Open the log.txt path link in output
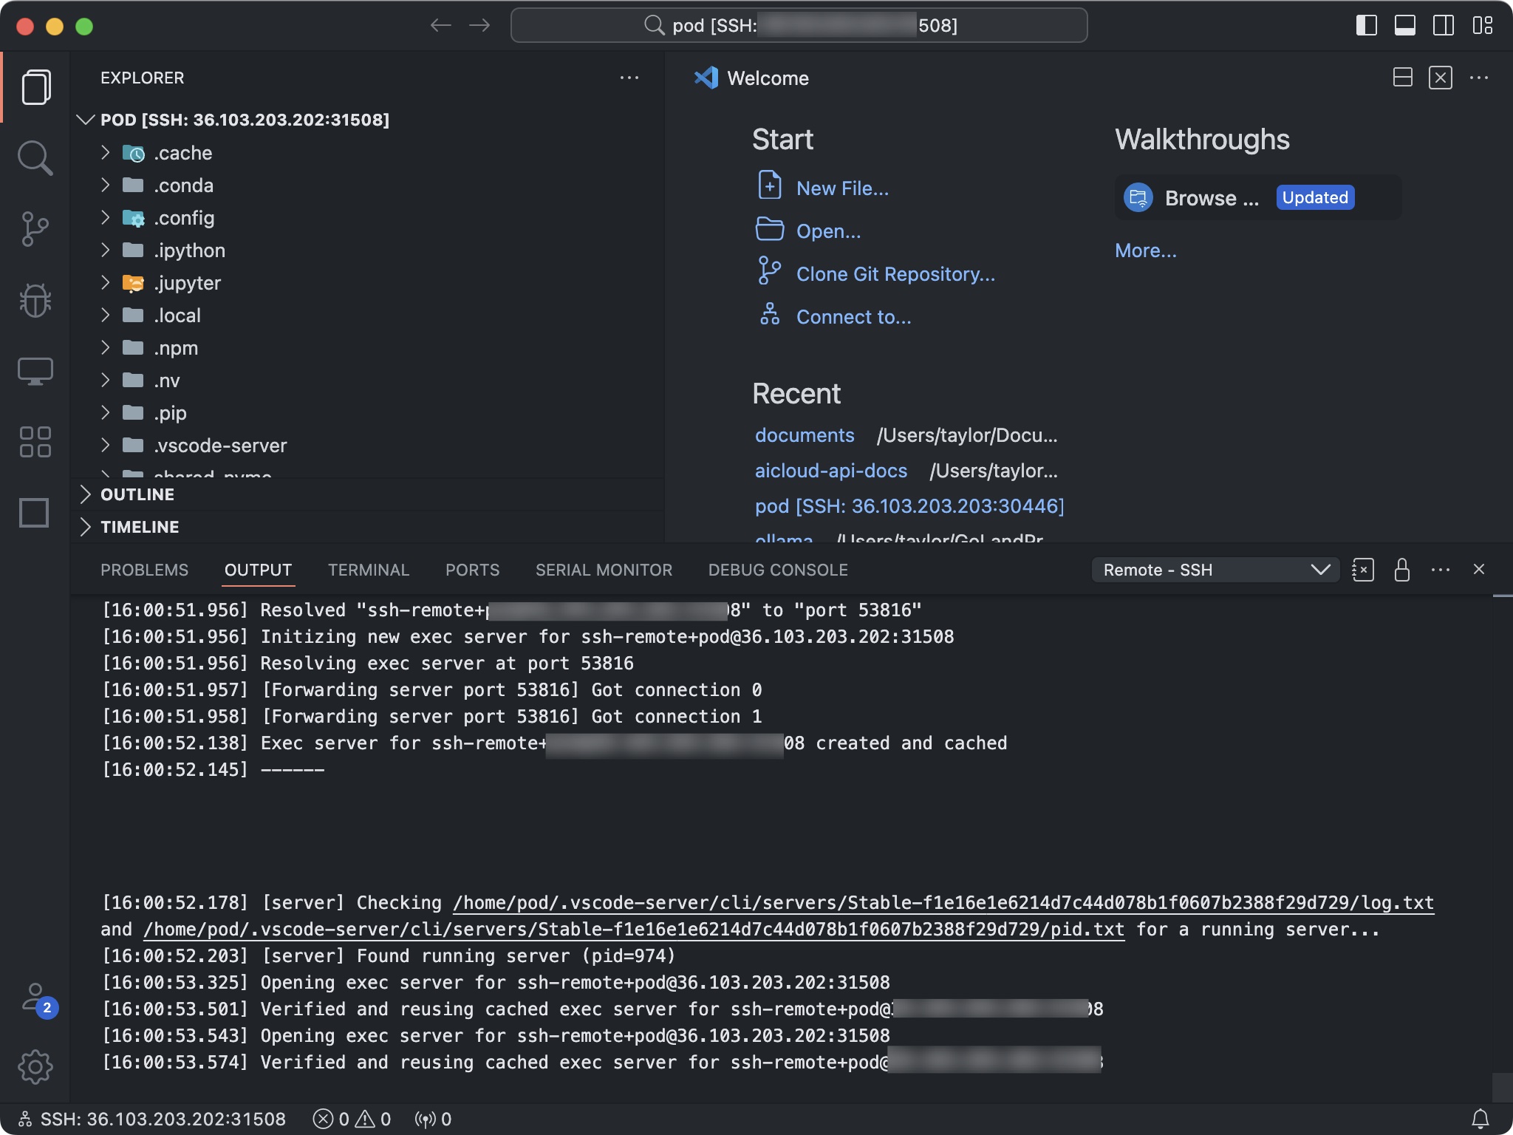The image size is (1513, 1135). (x=943, y=903)
